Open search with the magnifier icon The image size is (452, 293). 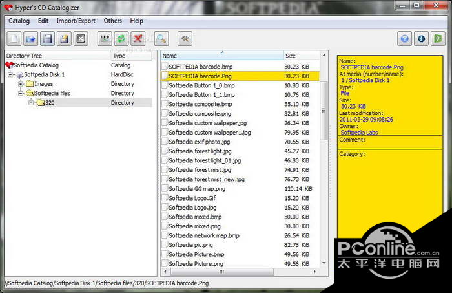[x=161, y=38]
